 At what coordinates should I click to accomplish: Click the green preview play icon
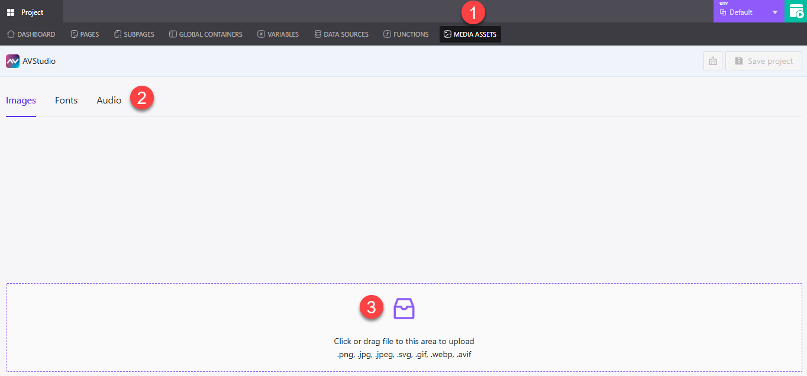[x=796, y=11]
